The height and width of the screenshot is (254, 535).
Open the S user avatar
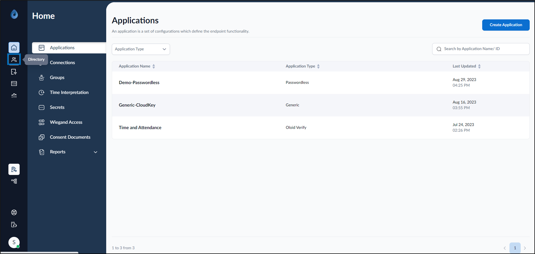(14, 242)
